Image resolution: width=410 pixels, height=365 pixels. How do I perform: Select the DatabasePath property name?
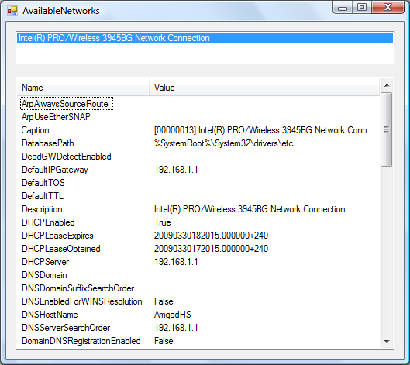tap(48, 143)
